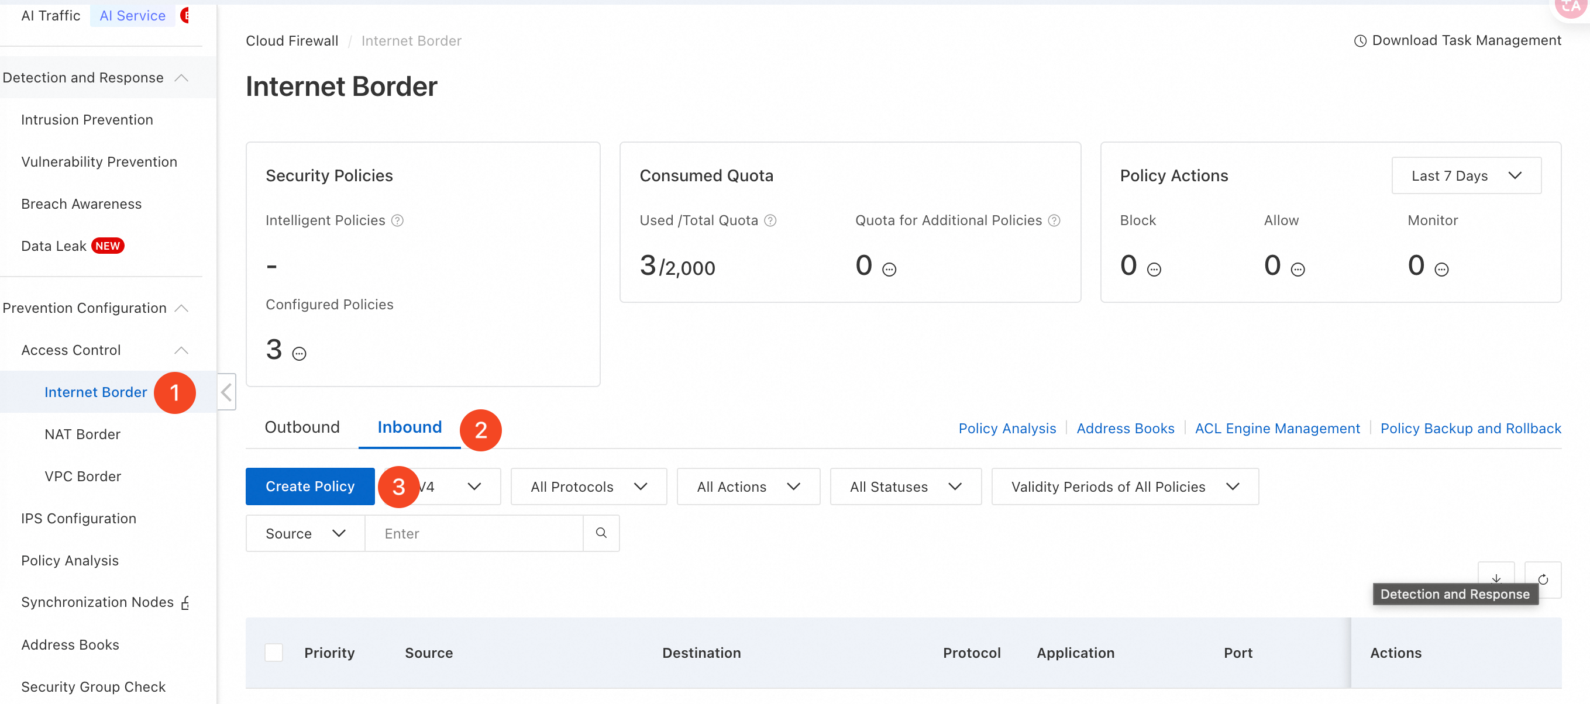This screenshot has width=1590, height=704.
Task: Click details icon next to Configured Policies count
Action: [x=300, y=354]
